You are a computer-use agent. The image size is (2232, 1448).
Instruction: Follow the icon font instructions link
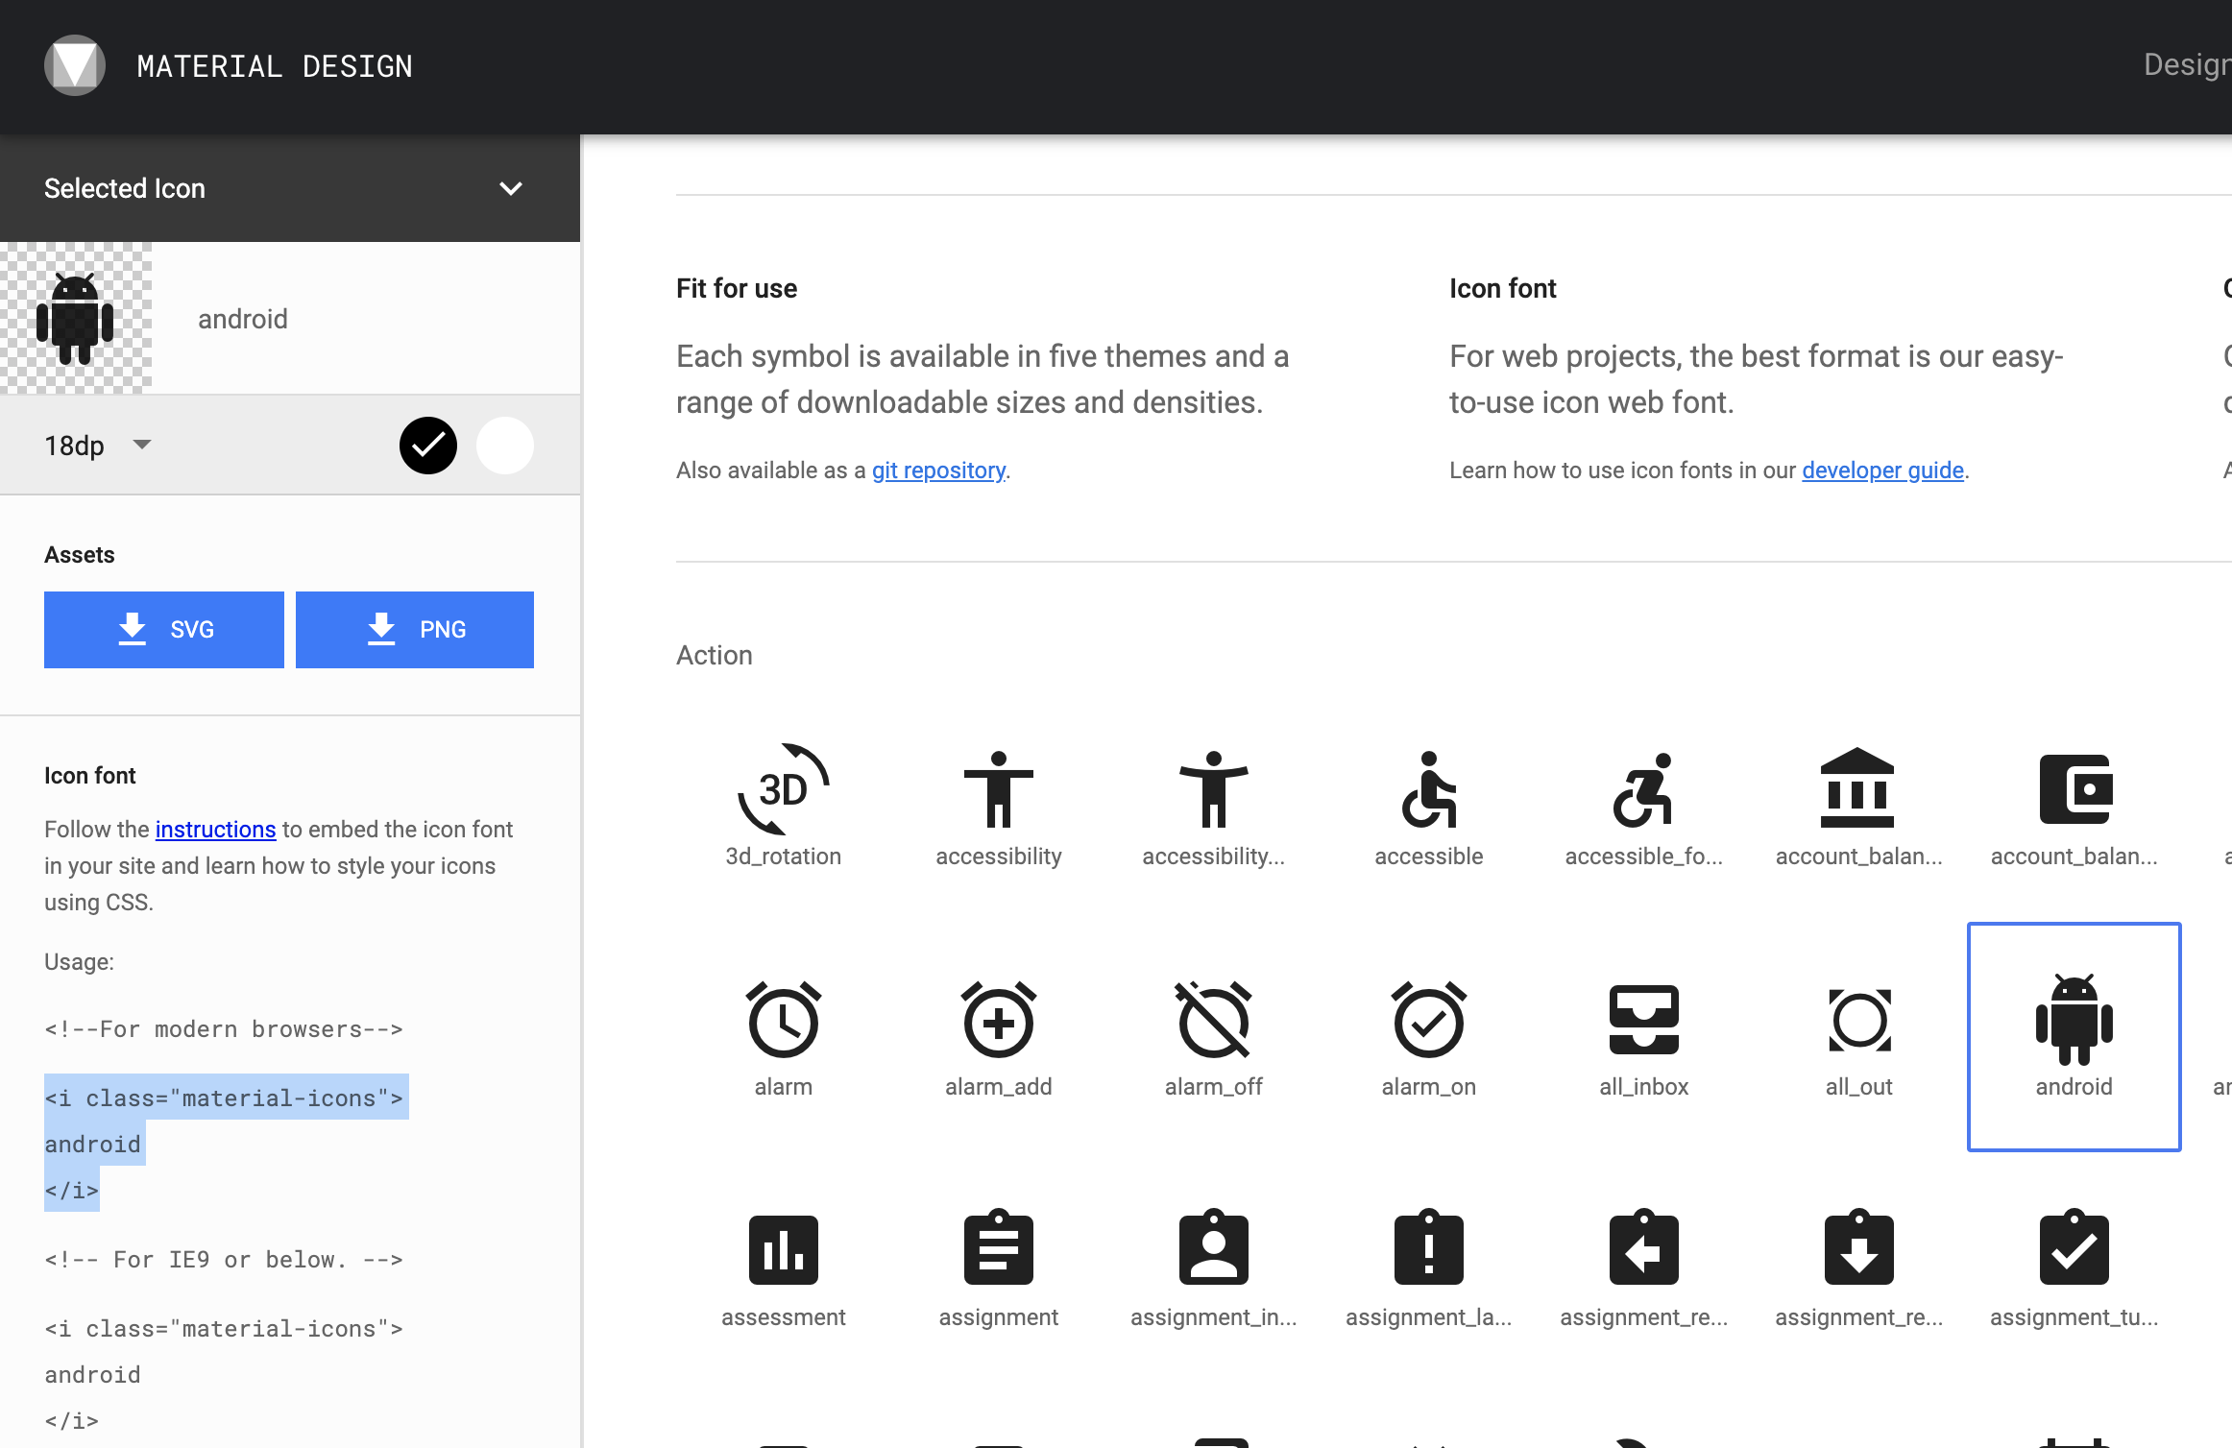[215, 830]
